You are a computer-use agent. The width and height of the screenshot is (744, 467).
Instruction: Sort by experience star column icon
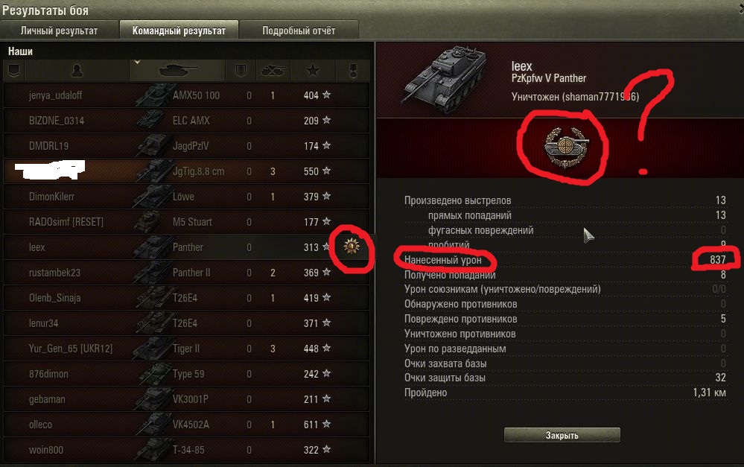(313, 71)
